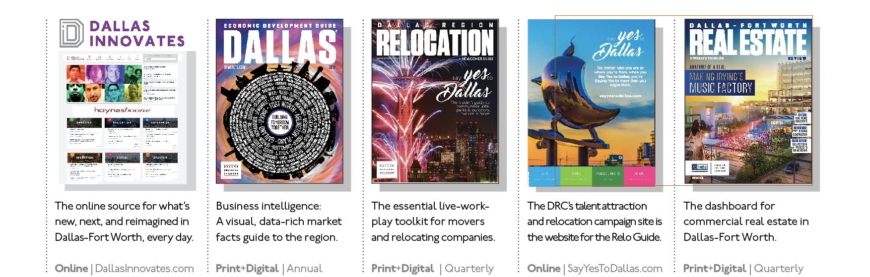Open the Dallas Region Relocation magazine cover
The height and width of the screenshot is (277, 870).
435,101
